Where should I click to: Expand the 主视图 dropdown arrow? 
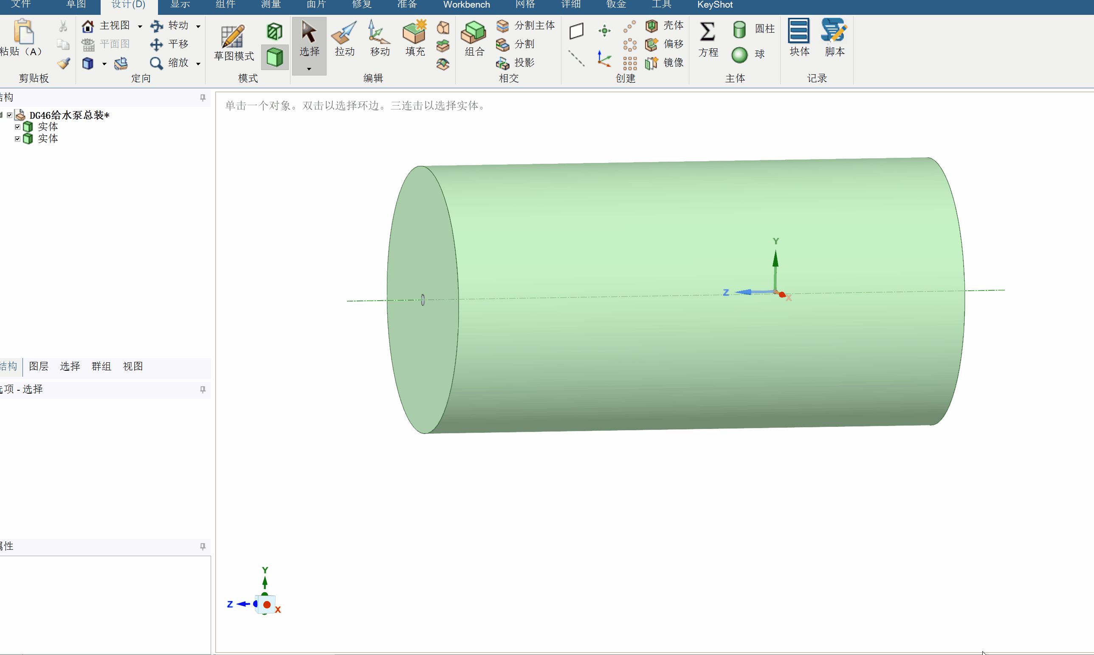[x=140, y=26]
